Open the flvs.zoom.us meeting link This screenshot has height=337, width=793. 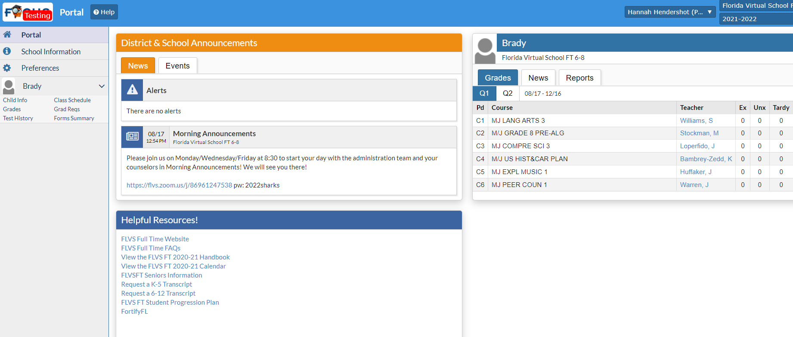point(179,185)
